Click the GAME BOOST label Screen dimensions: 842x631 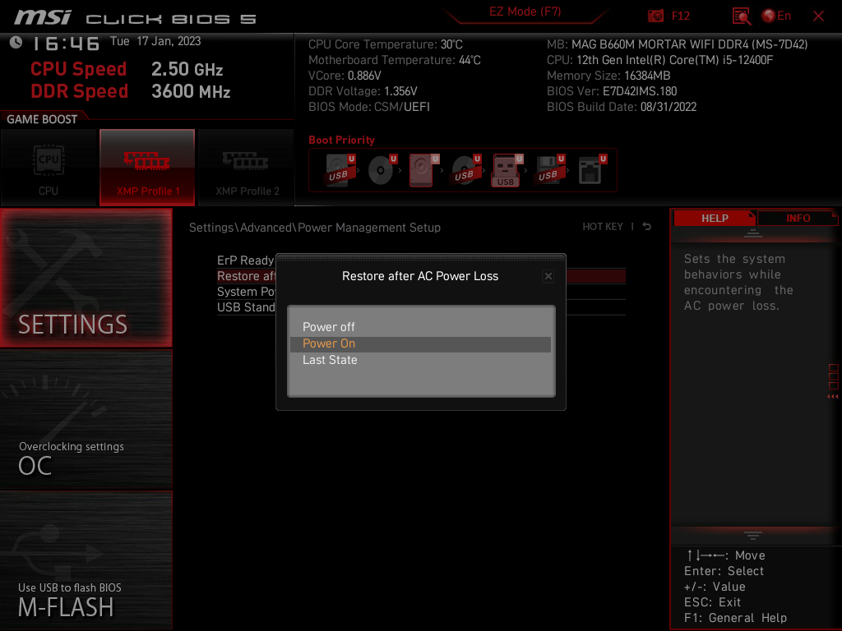click(42, 119)
